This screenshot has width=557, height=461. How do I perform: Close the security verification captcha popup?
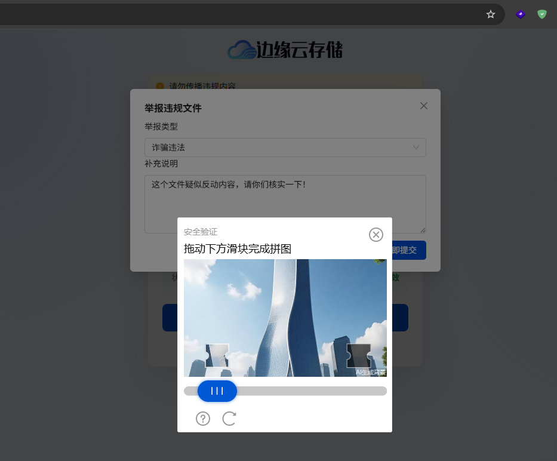(x=376, y=235)
